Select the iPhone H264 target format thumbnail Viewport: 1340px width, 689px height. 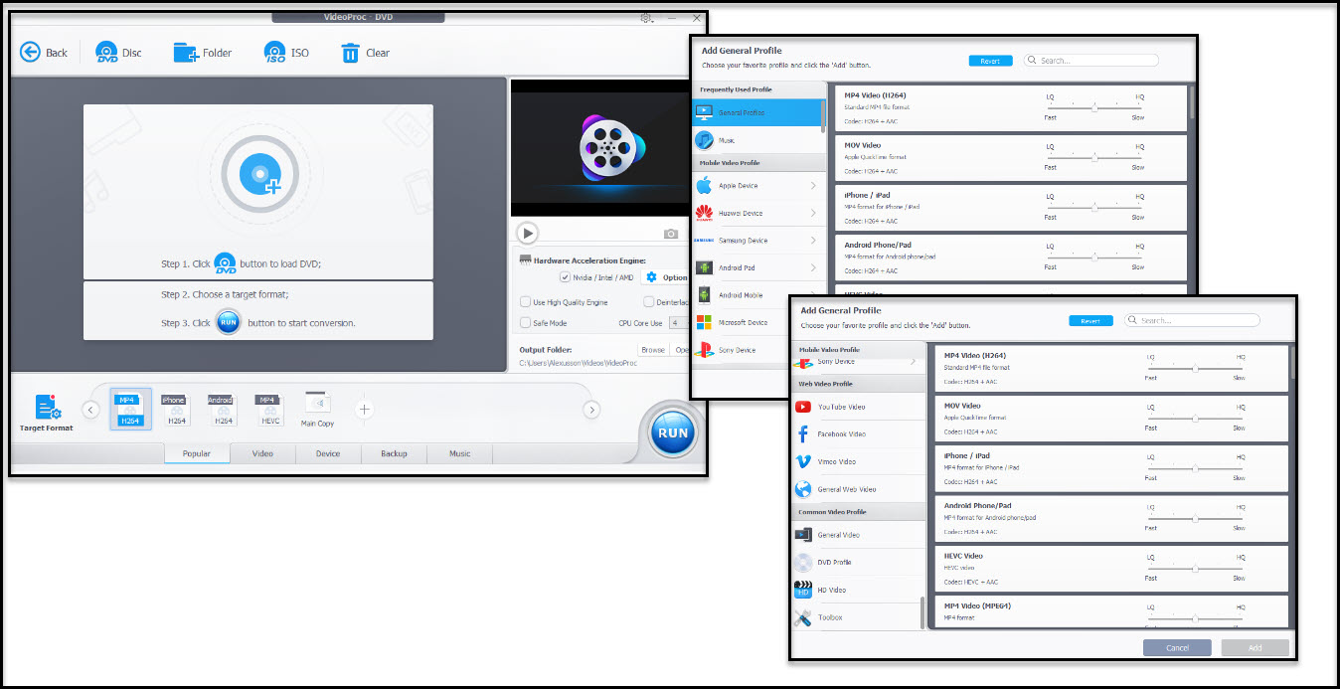point(175,410)
